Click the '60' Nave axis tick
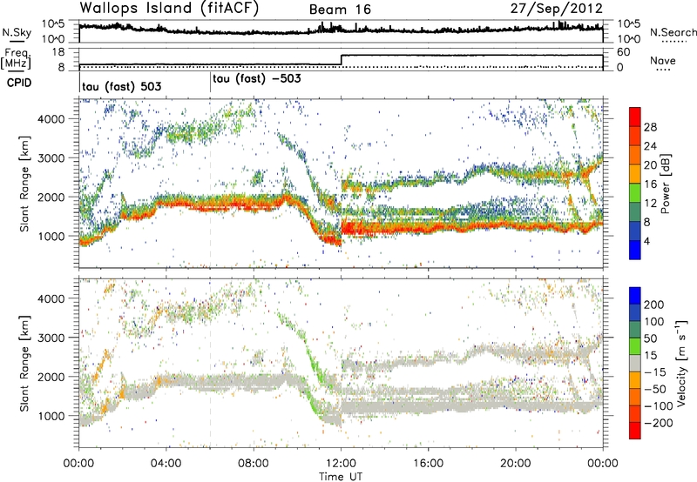 [623, 52]
